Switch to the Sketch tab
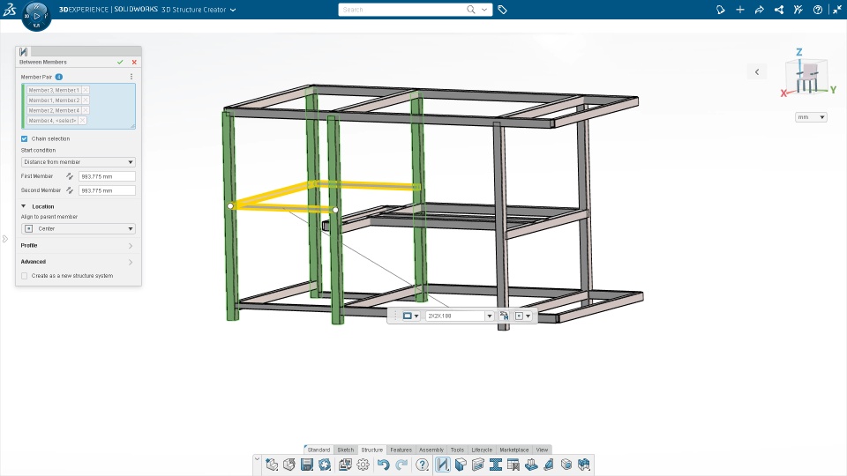Screen dimensions: 847x476 point(346,450)
